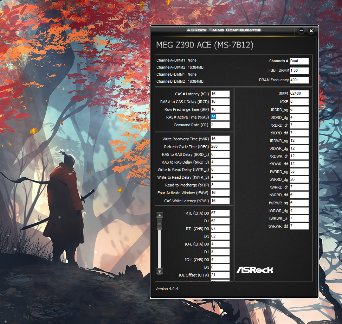342x324 pixels.
Task: Select the tRDWR_sg value field
Action: (299, 141)
